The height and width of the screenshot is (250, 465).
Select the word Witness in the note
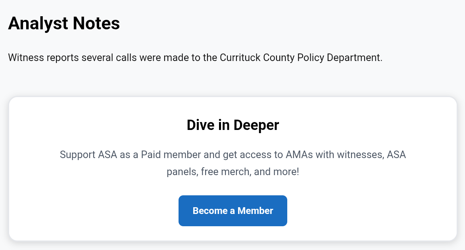26,57
